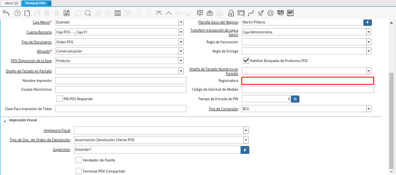Open PDV Disposición de la llave dropdown
396x175 pixels.
coord(181,61)
